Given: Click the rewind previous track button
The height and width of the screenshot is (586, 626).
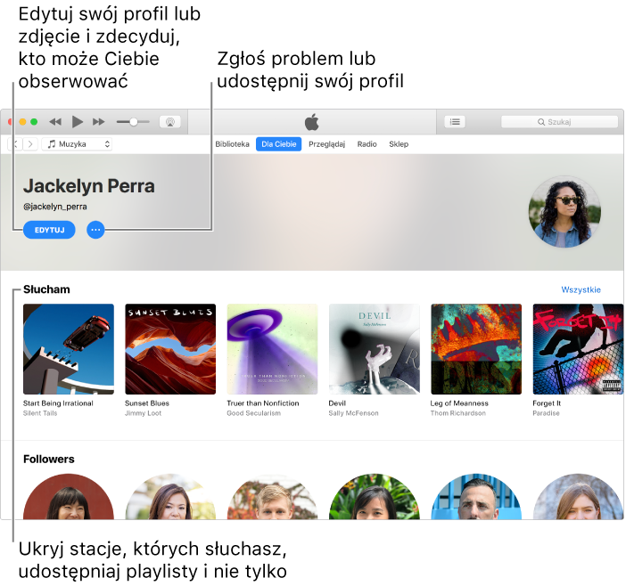Looking at the screenshot, I should click(55, 122).
